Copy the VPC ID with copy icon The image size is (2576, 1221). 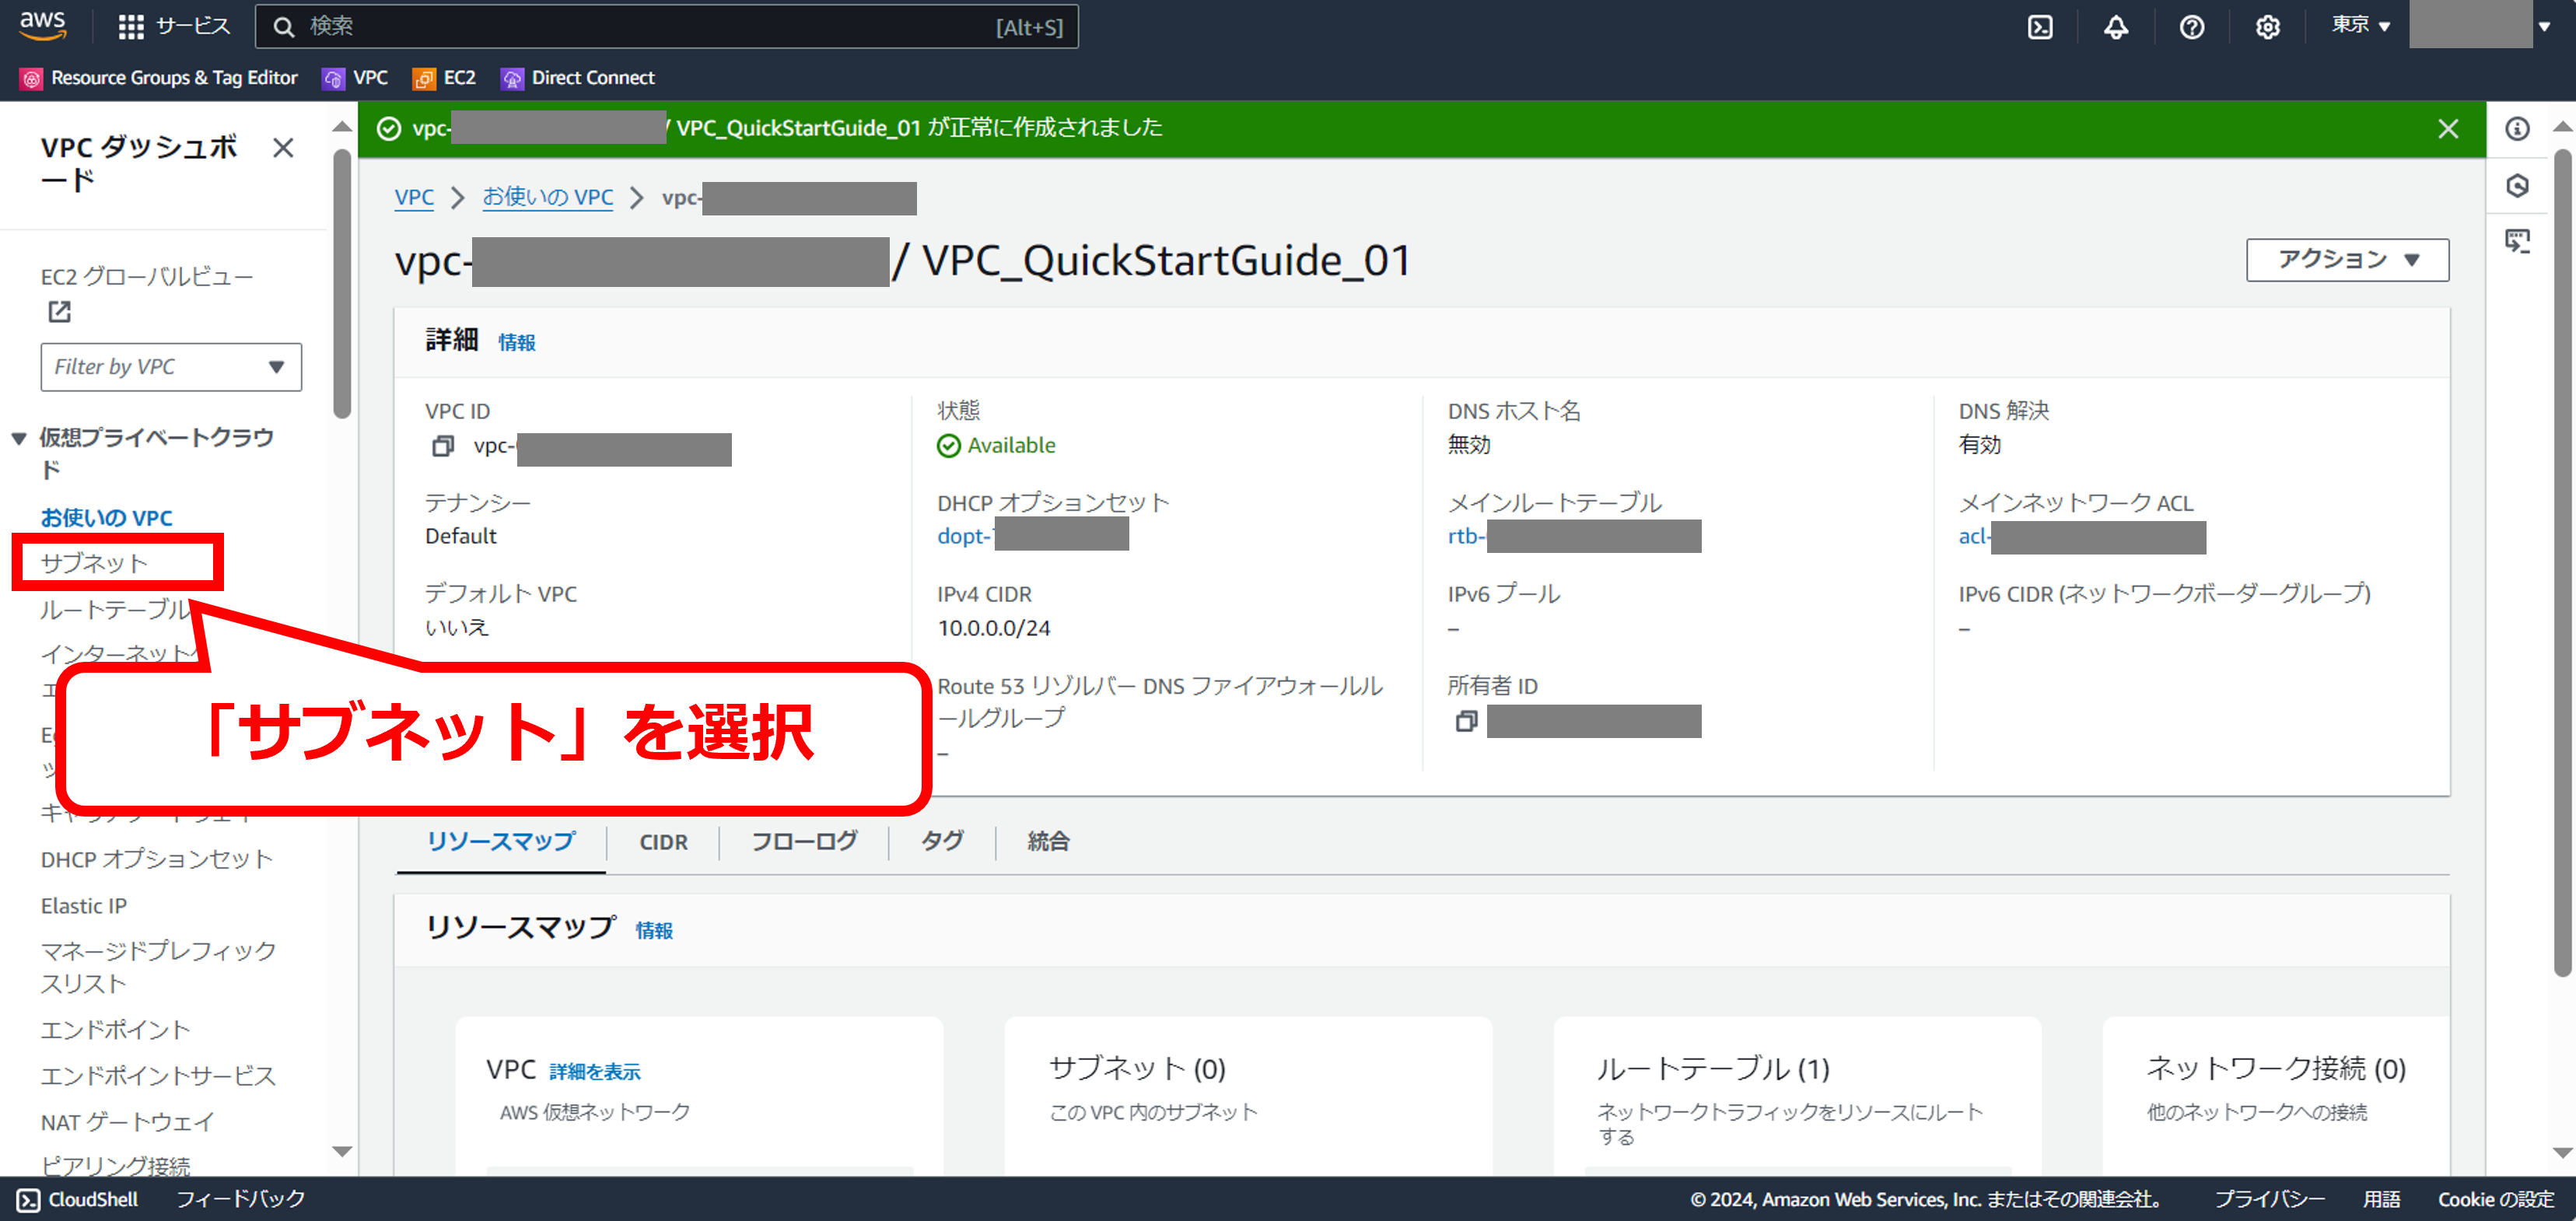click(x=442, y=446)
